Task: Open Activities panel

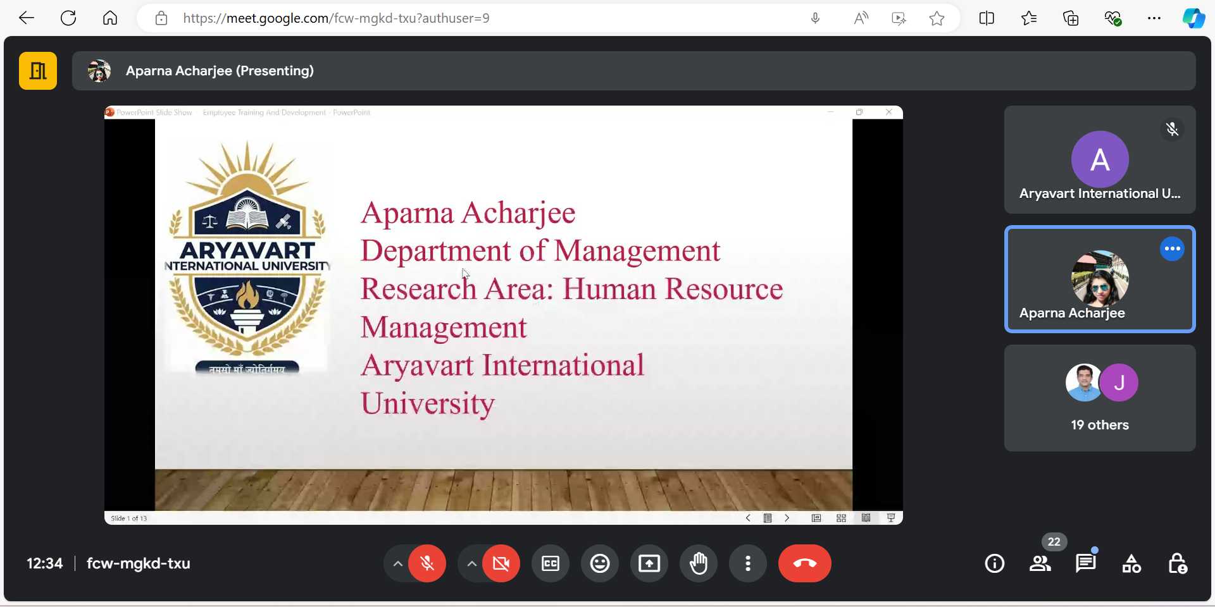Action: point(1131,563)
